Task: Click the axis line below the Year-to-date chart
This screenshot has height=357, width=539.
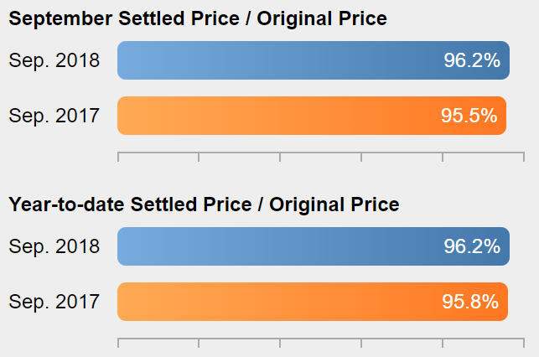Action: [x=321, y=339]
